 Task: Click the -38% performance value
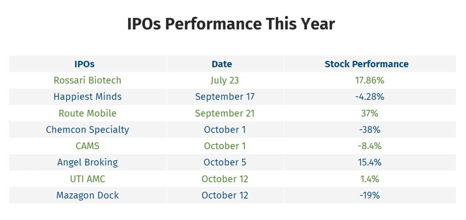(x=369, y=130)
